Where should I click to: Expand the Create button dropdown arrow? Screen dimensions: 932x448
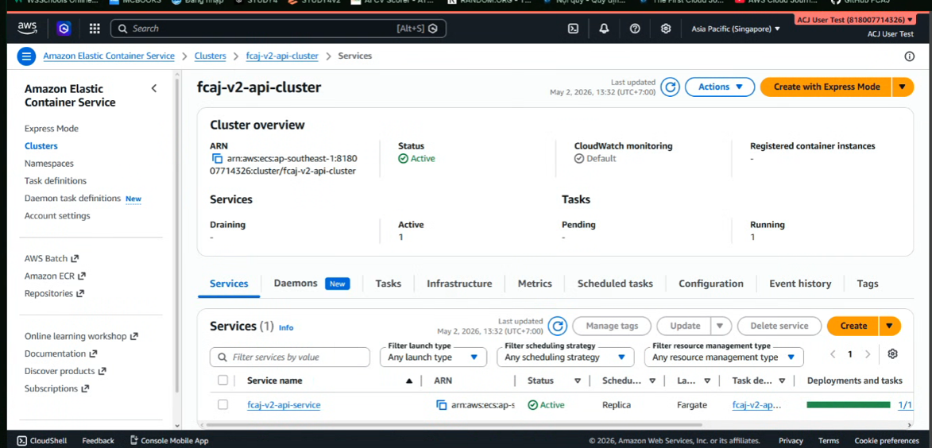(x=890, y=326)
